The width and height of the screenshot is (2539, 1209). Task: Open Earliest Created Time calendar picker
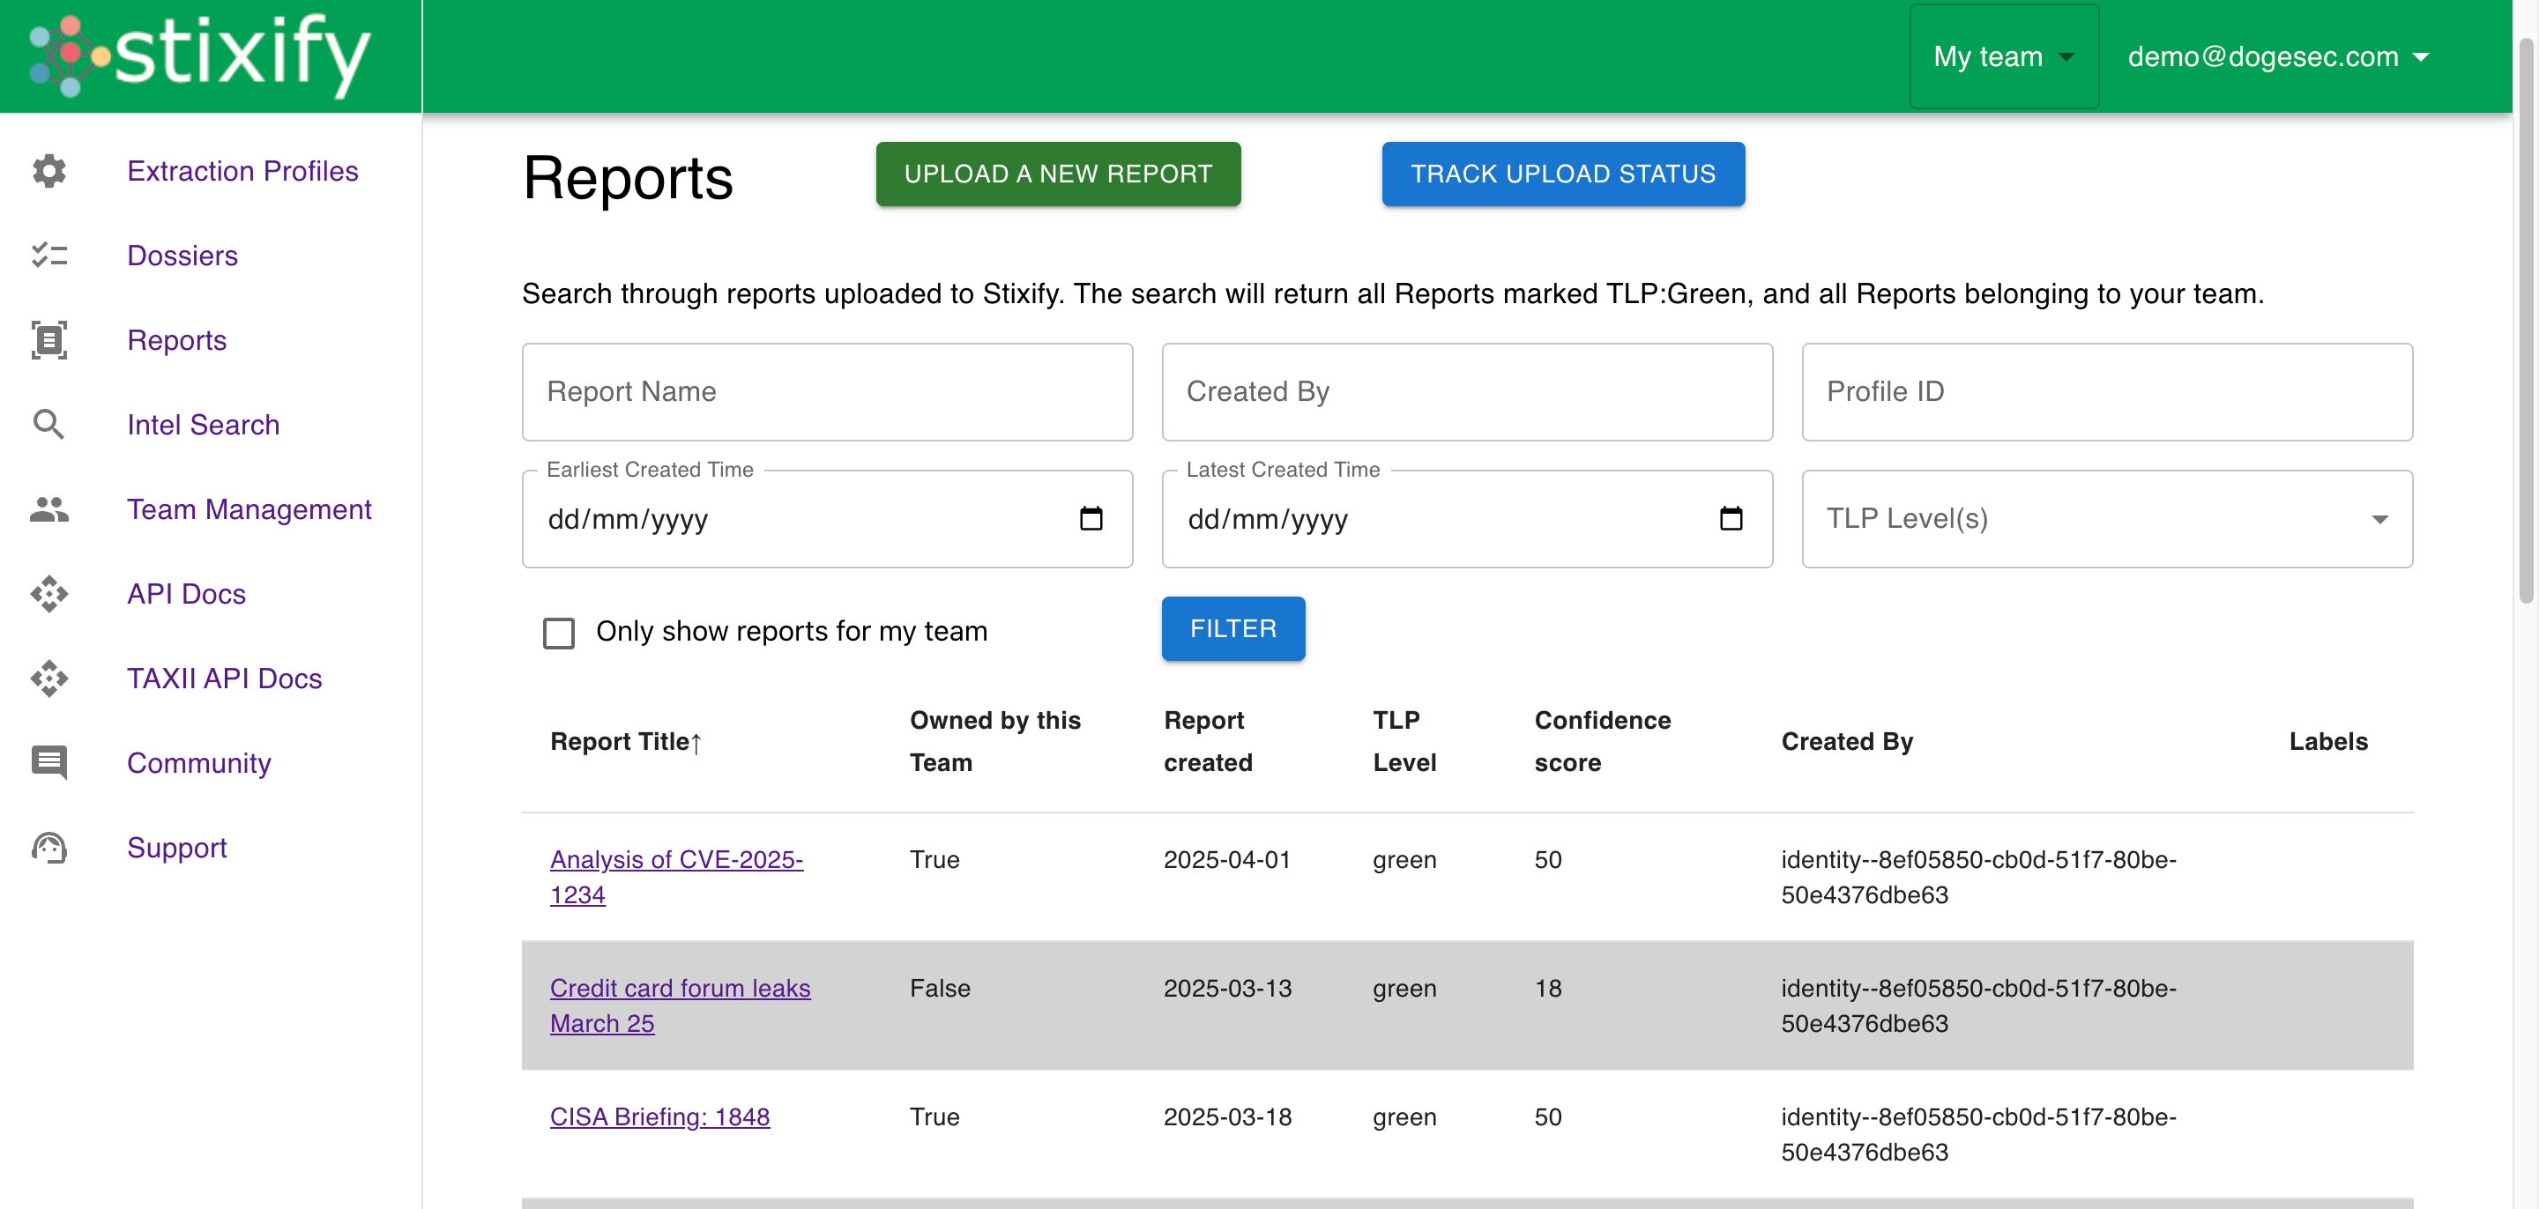point(1091,518)
